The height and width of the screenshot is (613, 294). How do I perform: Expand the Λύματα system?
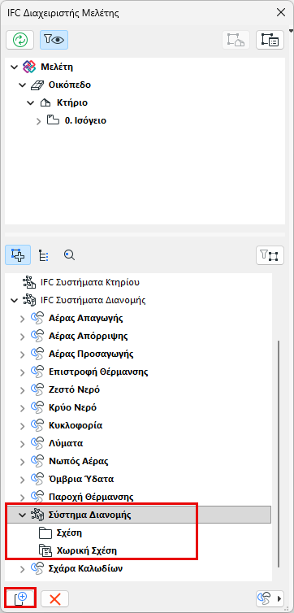(22, 444)
